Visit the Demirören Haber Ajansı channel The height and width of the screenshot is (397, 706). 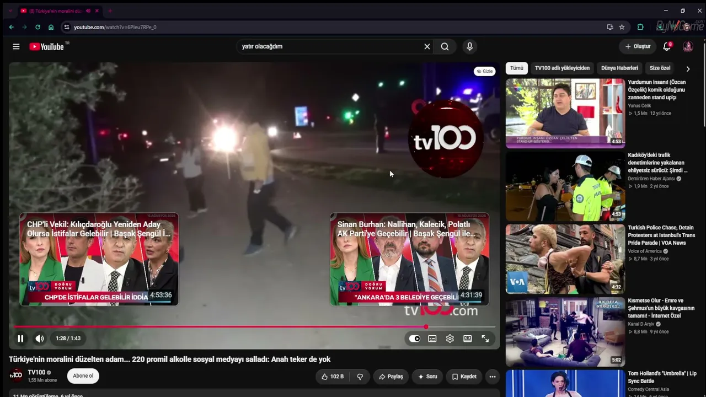(651, 179)
